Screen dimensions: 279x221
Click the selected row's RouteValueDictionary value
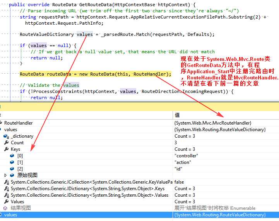[x=220, y=215]
